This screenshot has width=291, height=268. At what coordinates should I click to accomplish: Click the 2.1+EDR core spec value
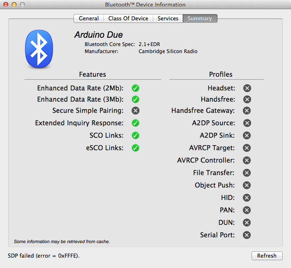[x=149, y=44]
